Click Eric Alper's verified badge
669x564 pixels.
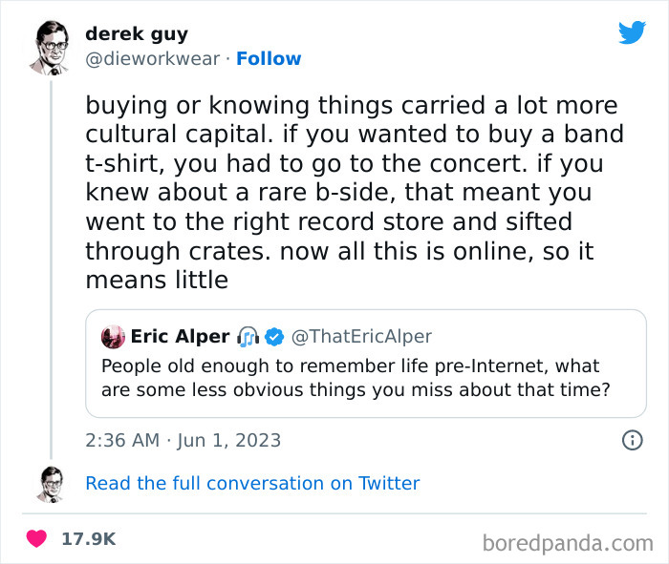click(x=274, y=336)
